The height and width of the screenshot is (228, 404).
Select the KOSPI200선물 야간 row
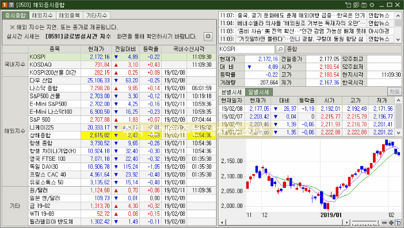[122, 72]
